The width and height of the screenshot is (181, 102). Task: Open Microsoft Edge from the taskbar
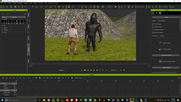(40, 100)
